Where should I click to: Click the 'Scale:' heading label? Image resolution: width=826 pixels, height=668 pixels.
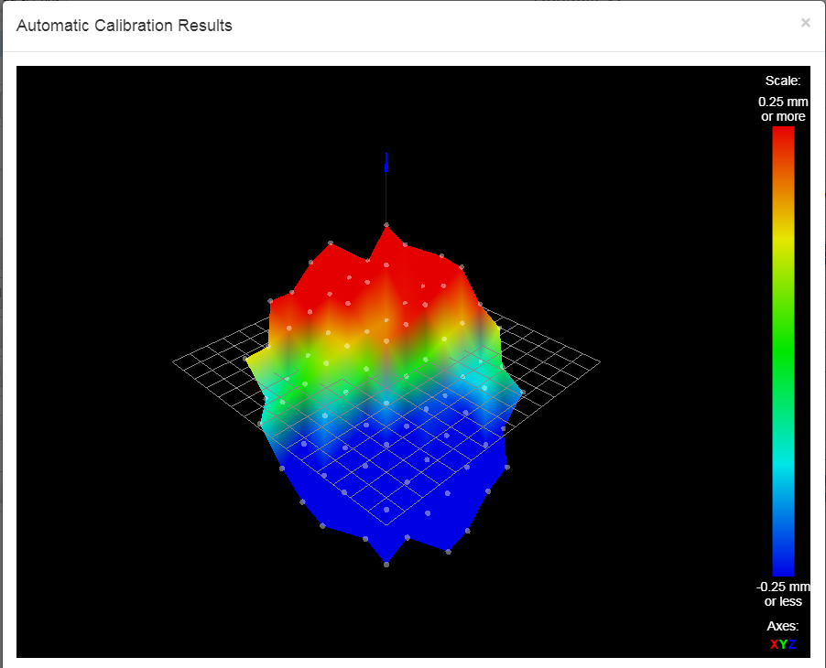[x=783, y=81]
